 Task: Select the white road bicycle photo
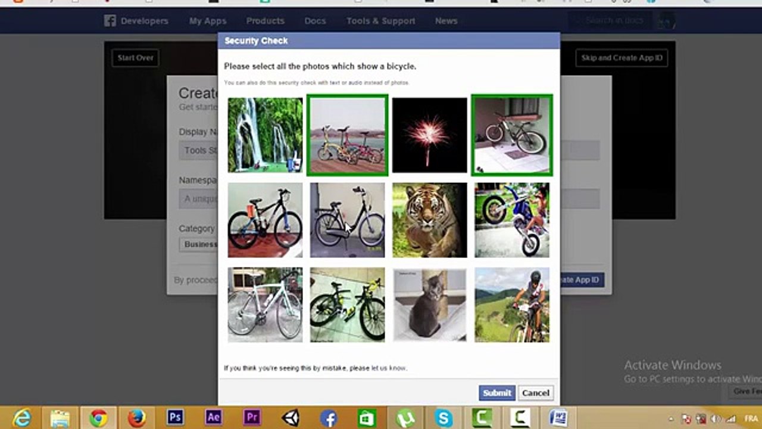tap(265, 304)
